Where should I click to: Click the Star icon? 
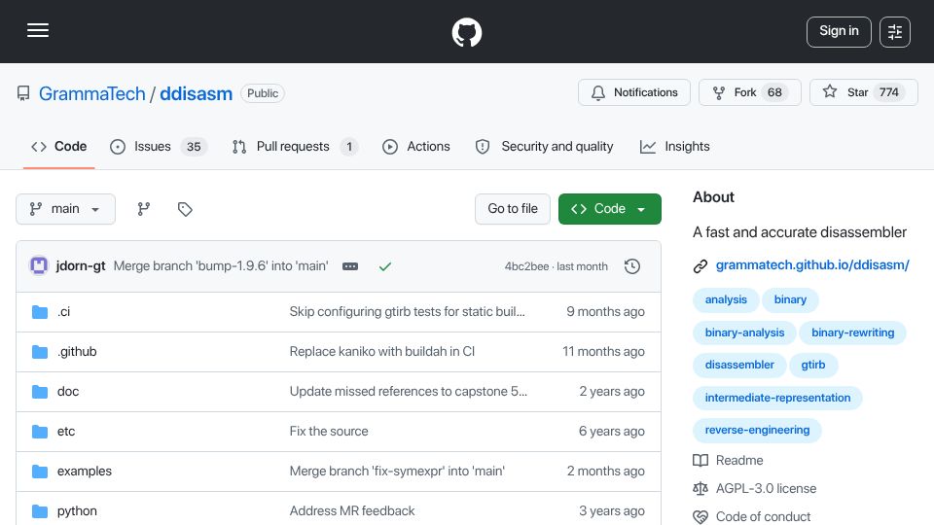point(830,91)
